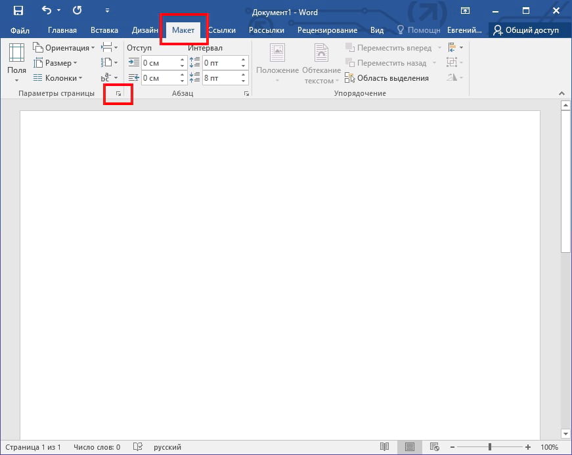The image size is (572, 455).
Task: Click the Общий доступ button
Action: coord(526,30)
